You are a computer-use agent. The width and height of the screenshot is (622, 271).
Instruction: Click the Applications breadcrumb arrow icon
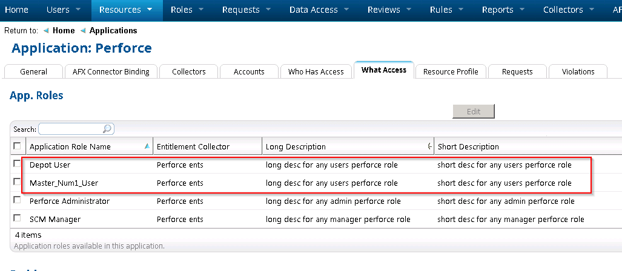click(84, 31)
